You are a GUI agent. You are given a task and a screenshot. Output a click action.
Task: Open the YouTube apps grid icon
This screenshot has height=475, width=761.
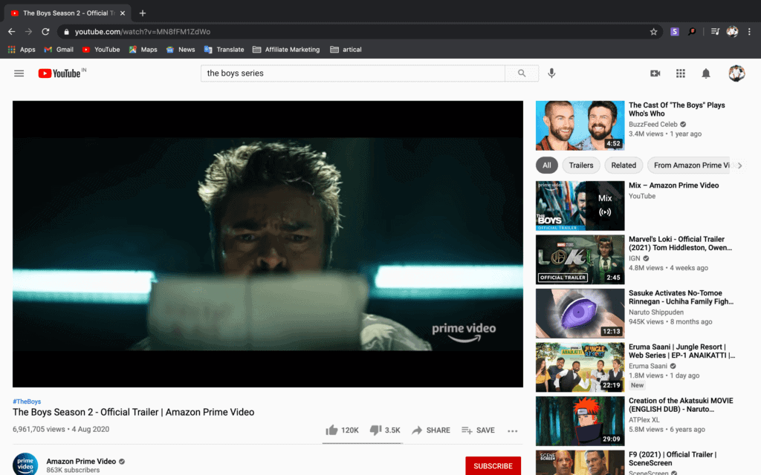tap(681, 73)
